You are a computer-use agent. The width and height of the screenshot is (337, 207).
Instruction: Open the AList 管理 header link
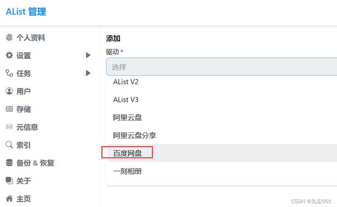[x=26, y=12]
